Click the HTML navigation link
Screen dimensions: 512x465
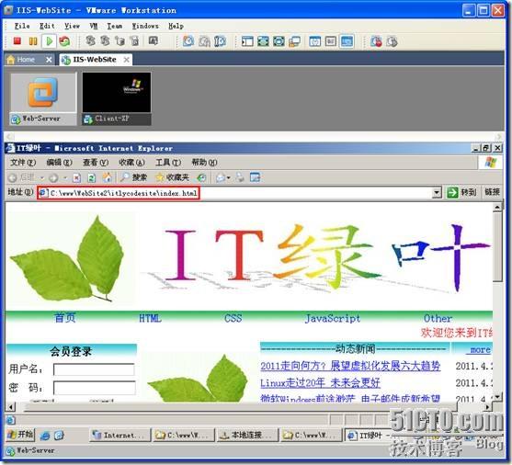point(150,318)
